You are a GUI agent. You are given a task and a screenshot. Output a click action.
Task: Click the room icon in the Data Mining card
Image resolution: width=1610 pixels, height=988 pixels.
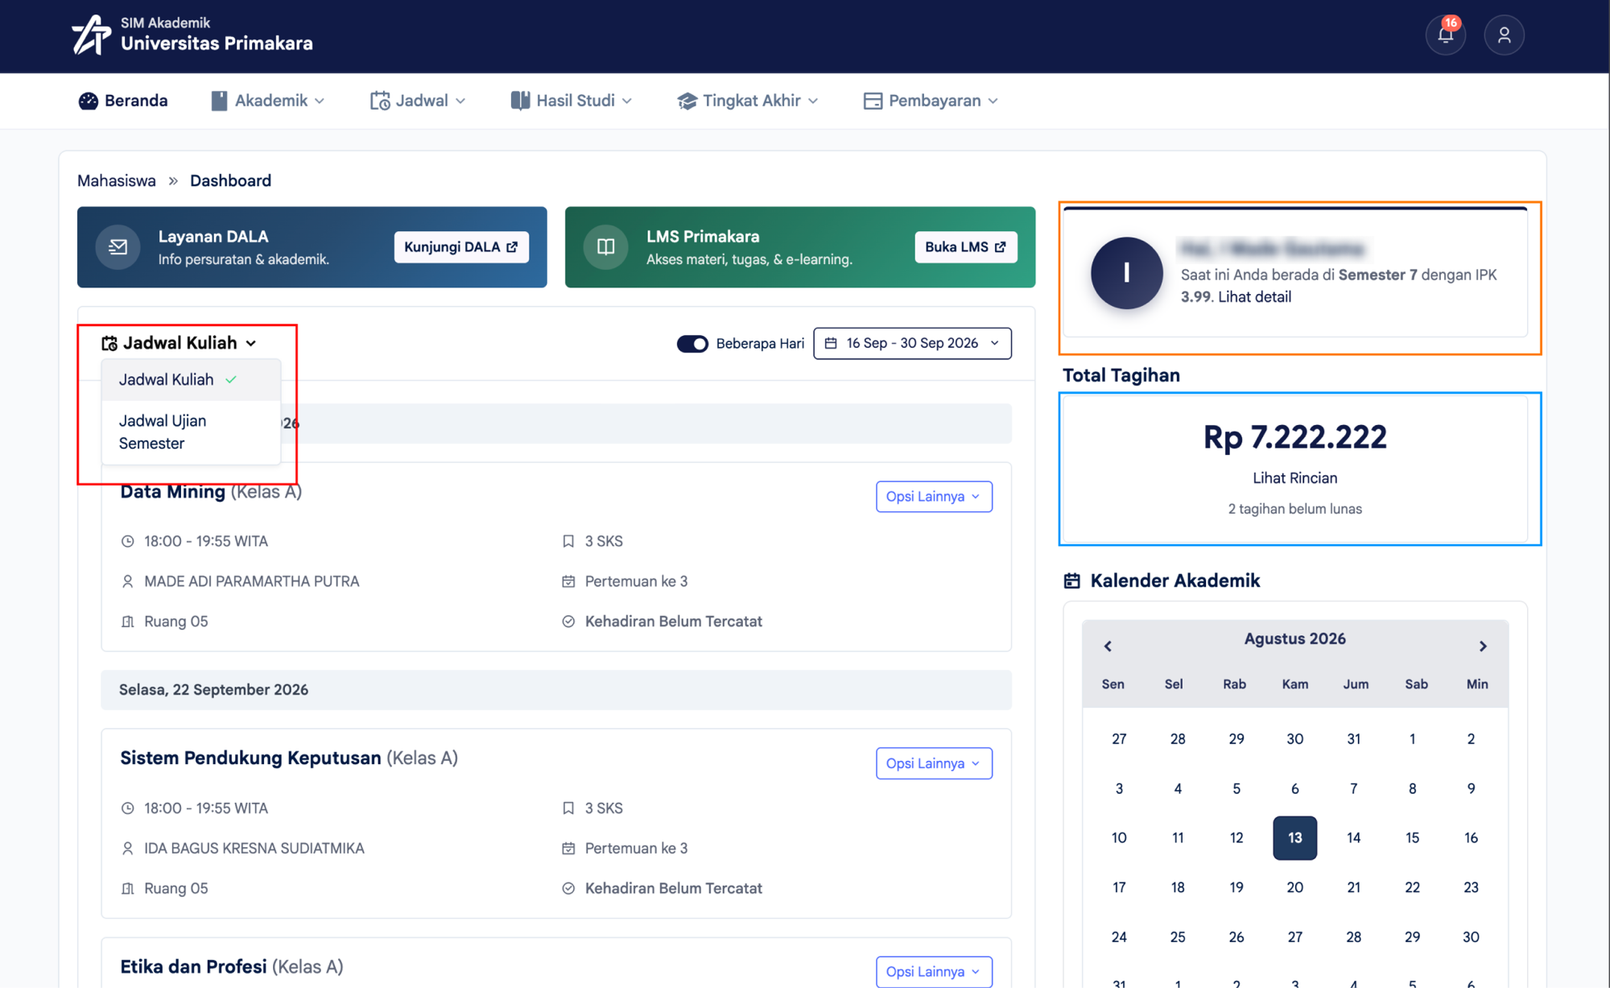pyautogui.click(x=127, y=622)
